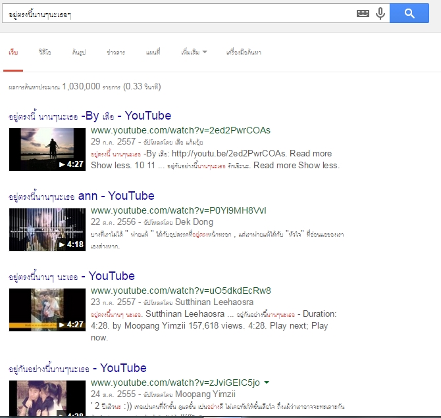Screen dimensions: 441x418
Task: Click the URL www.youtube.com/watch?v=uO5dkdEcRw8
Action: [181, 290]
